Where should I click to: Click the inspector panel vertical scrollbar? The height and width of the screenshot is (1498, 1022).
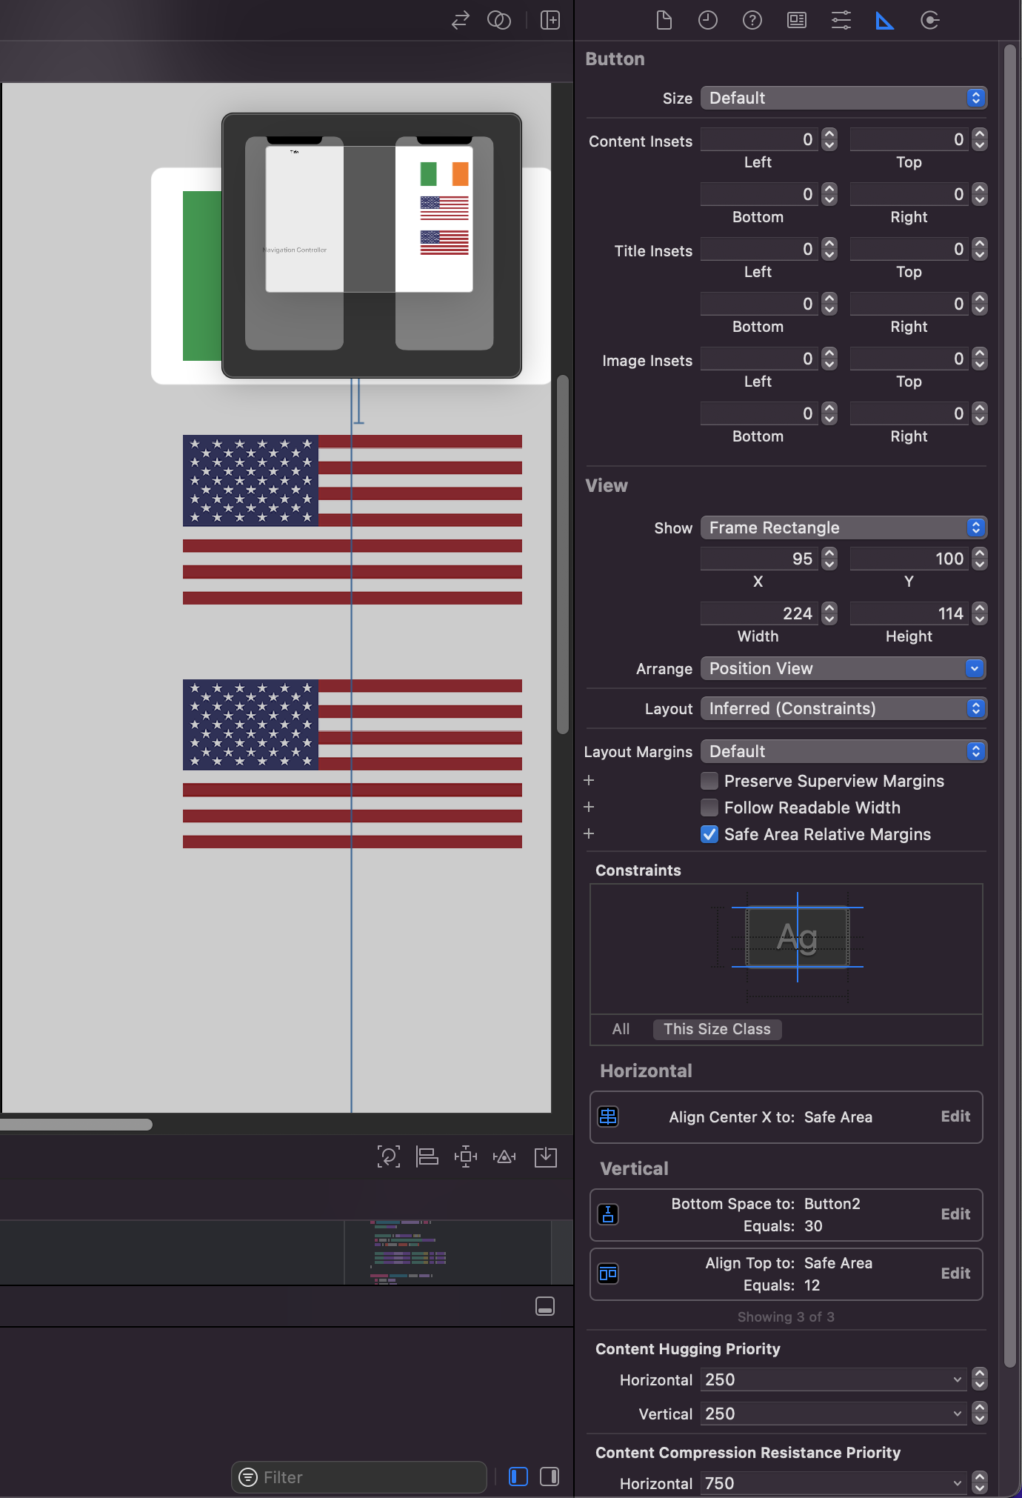(x=1010, y=705)
